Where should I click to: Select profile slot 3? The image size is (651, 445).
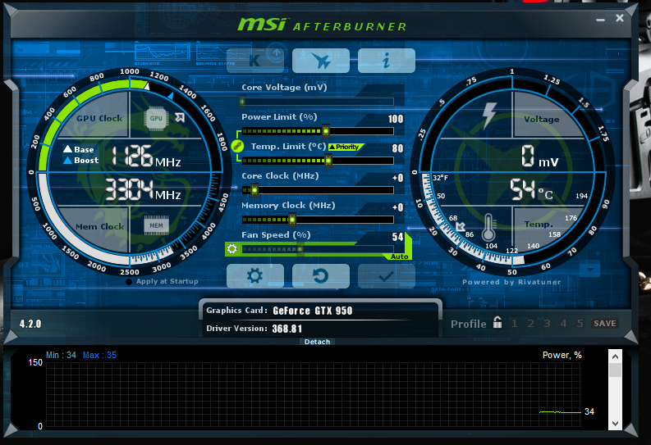547,323
